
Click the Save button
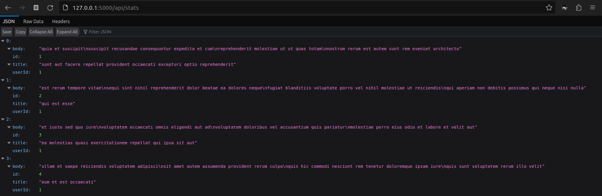point(7,32)
